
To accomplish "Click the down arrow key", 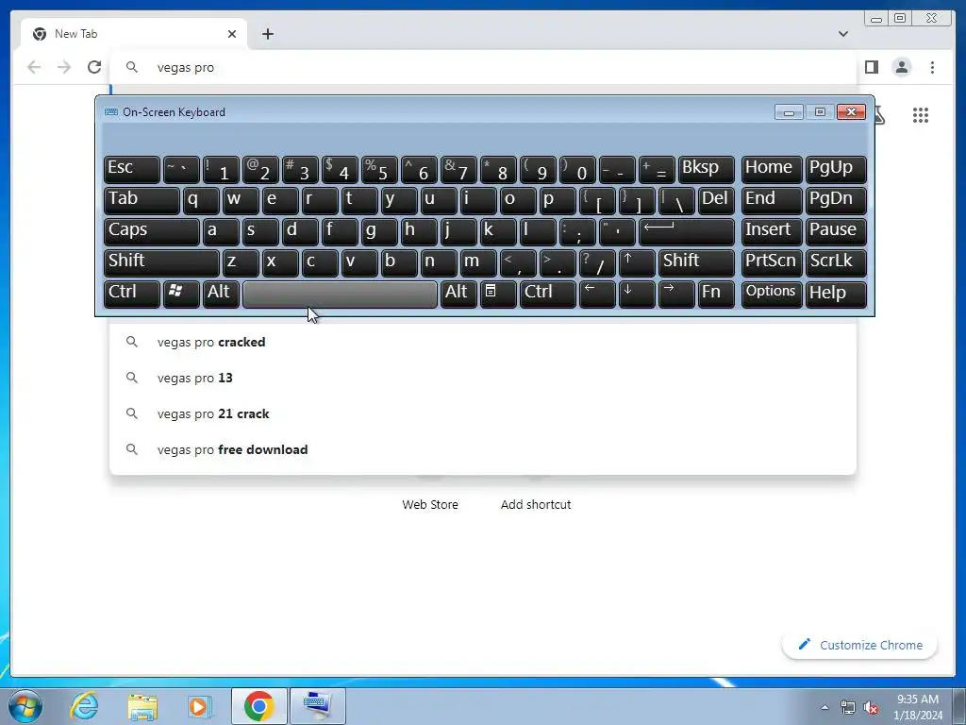I will 637,294.
